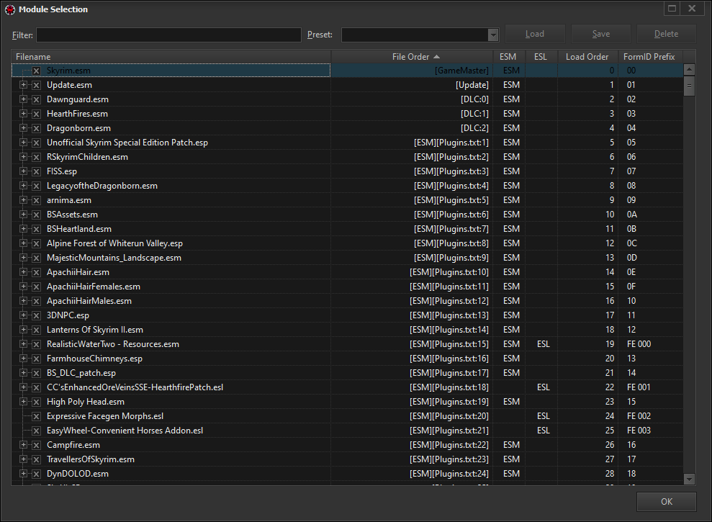Viewport: 712px width, 522px height.
Task: Toggle the 3DNPC.esp module checkbox
Action: point(36,316)
